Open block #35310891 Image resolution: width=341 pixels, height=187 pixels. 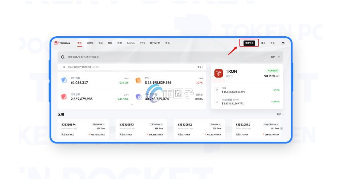(x=243, y=125)
